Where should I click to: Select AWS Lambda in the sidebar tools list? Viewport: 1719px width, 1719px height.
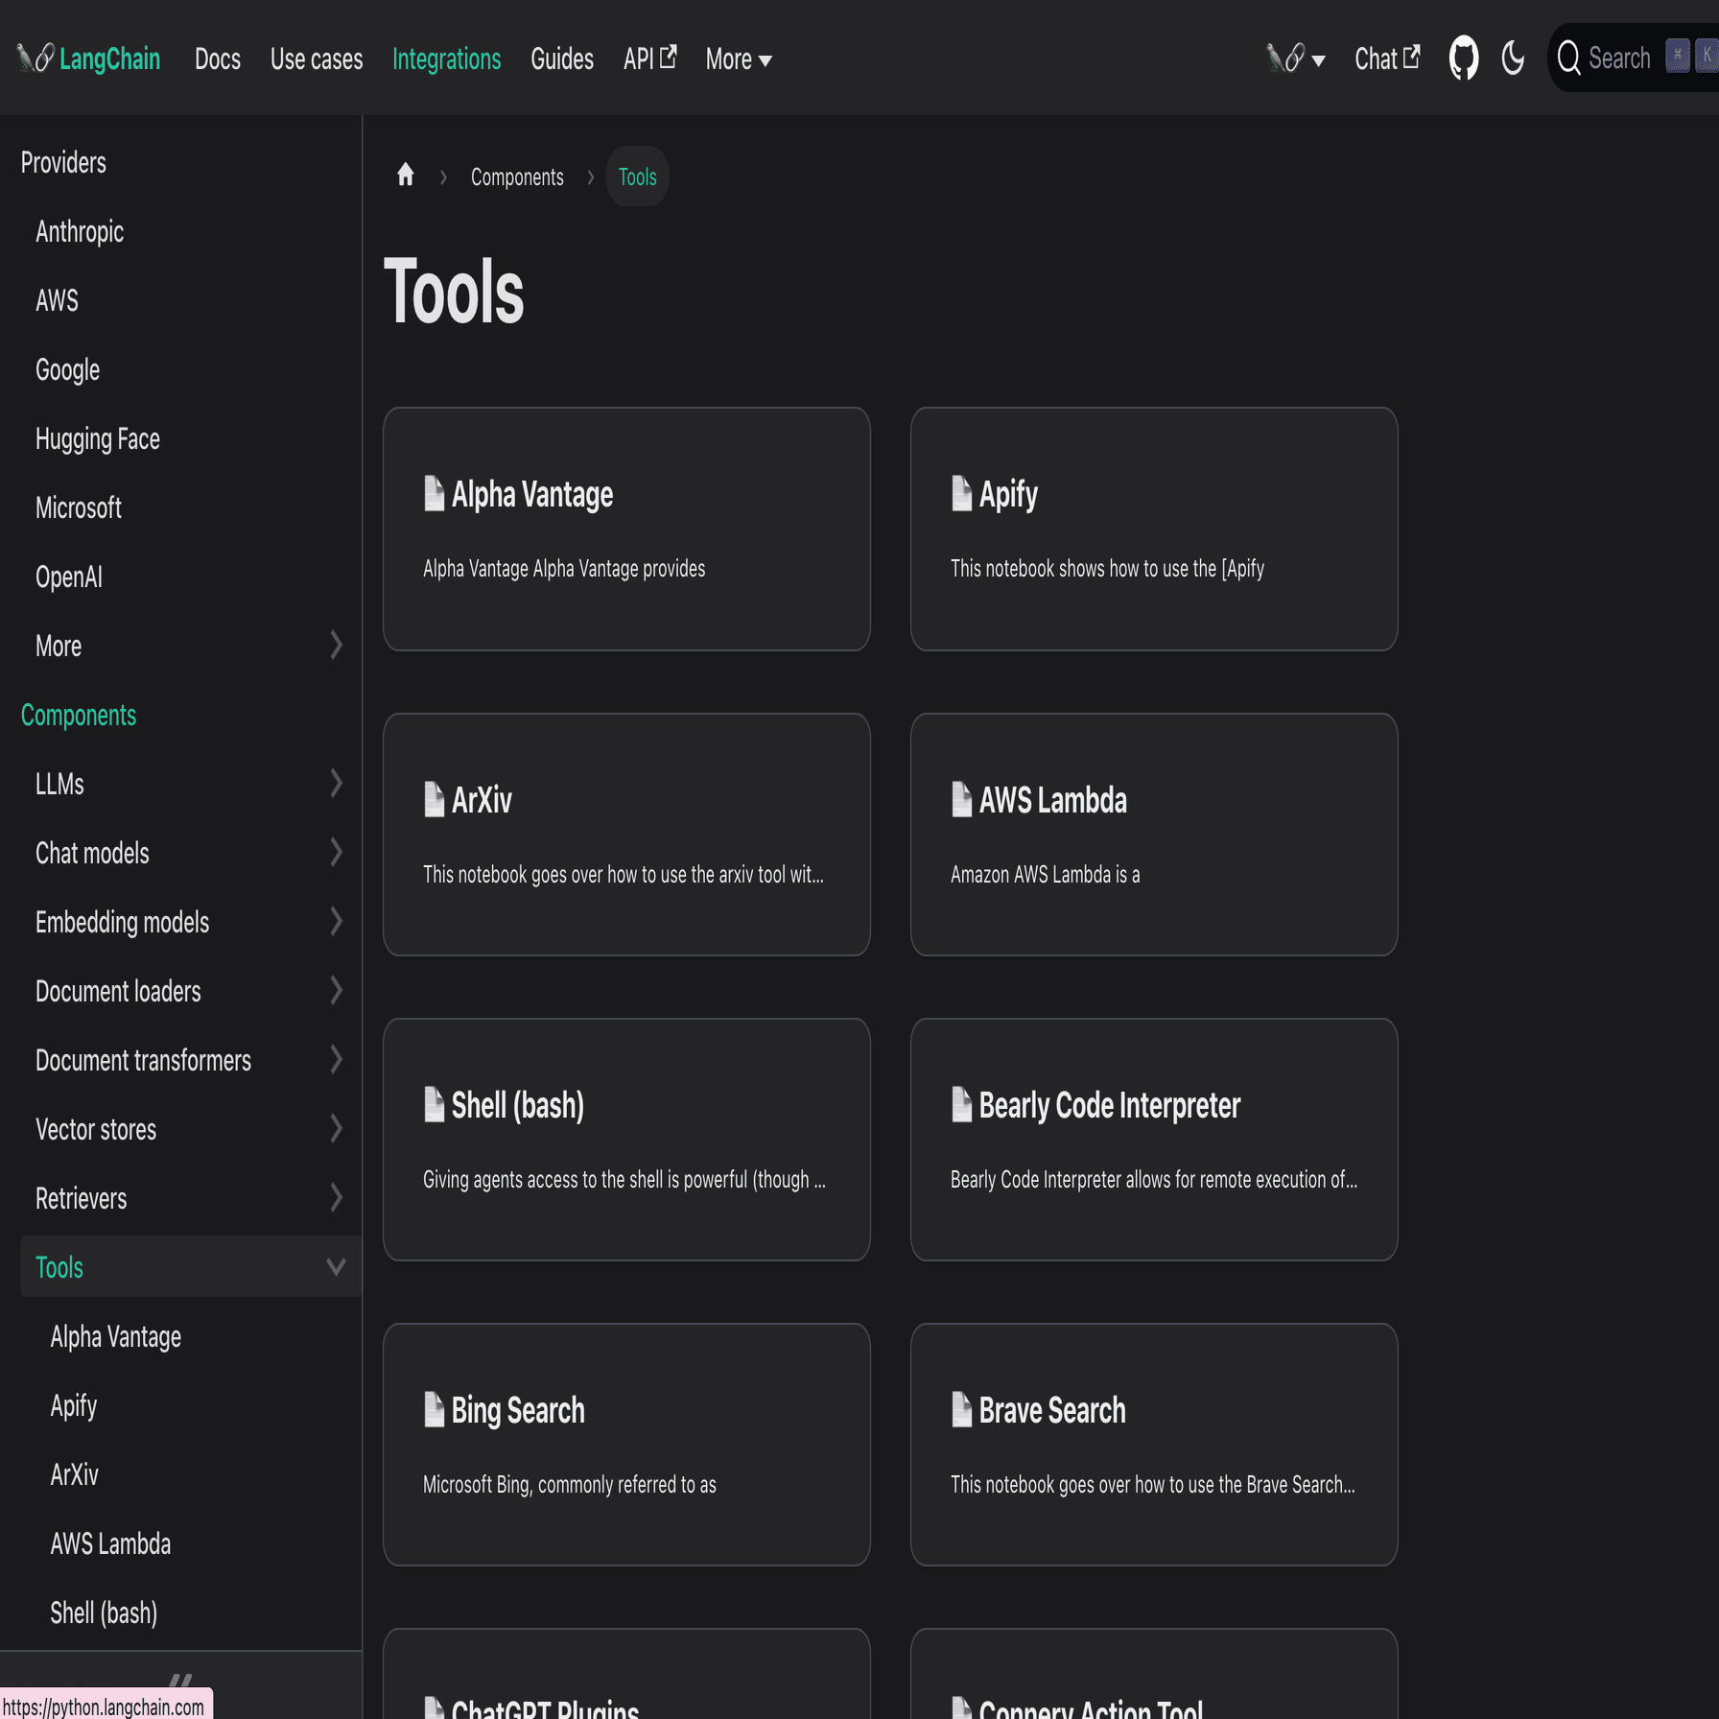click(x=111, y=1543)
